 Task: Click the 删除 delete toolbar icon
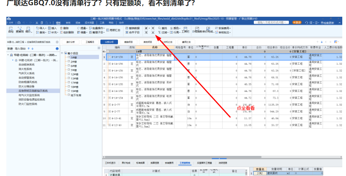pos(64,28)
